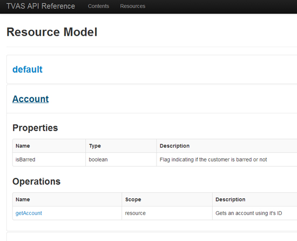Click the Operations table Description header
Screen dimensions: 297x241
231,199
